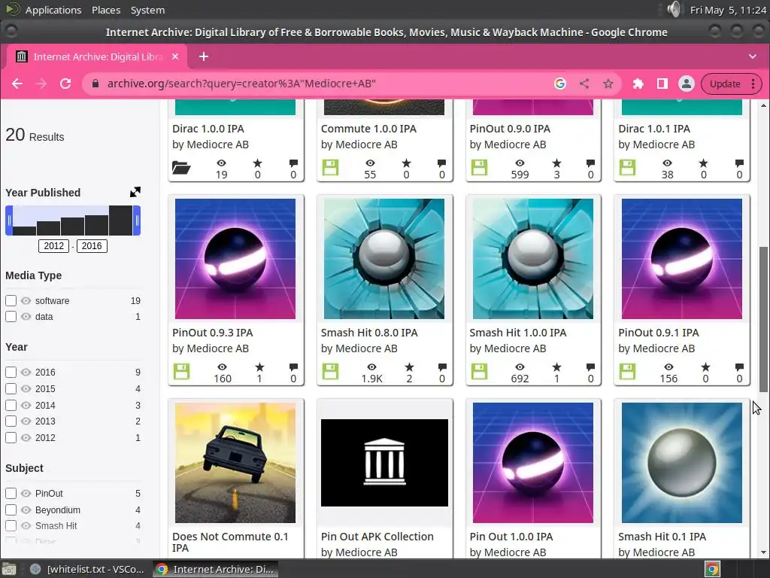Viewport: 770px width, 578px height.
Task: Check the 2013 year checkbox
Action: tap(11, 421)
